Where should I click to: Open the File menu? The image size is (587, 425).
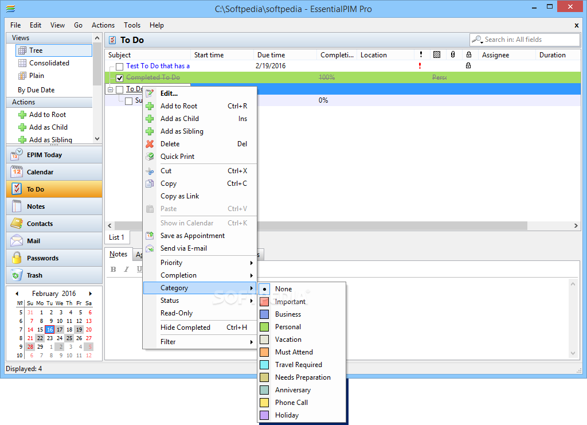pos(15,25)
